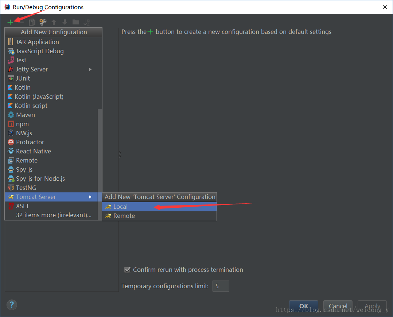Click the React Native atom icon

tap(11, 151)
